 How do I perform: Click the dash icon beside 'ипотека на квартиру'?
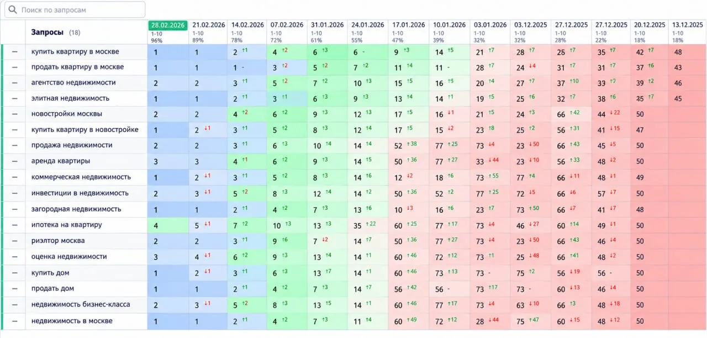[x=14, y=225]
